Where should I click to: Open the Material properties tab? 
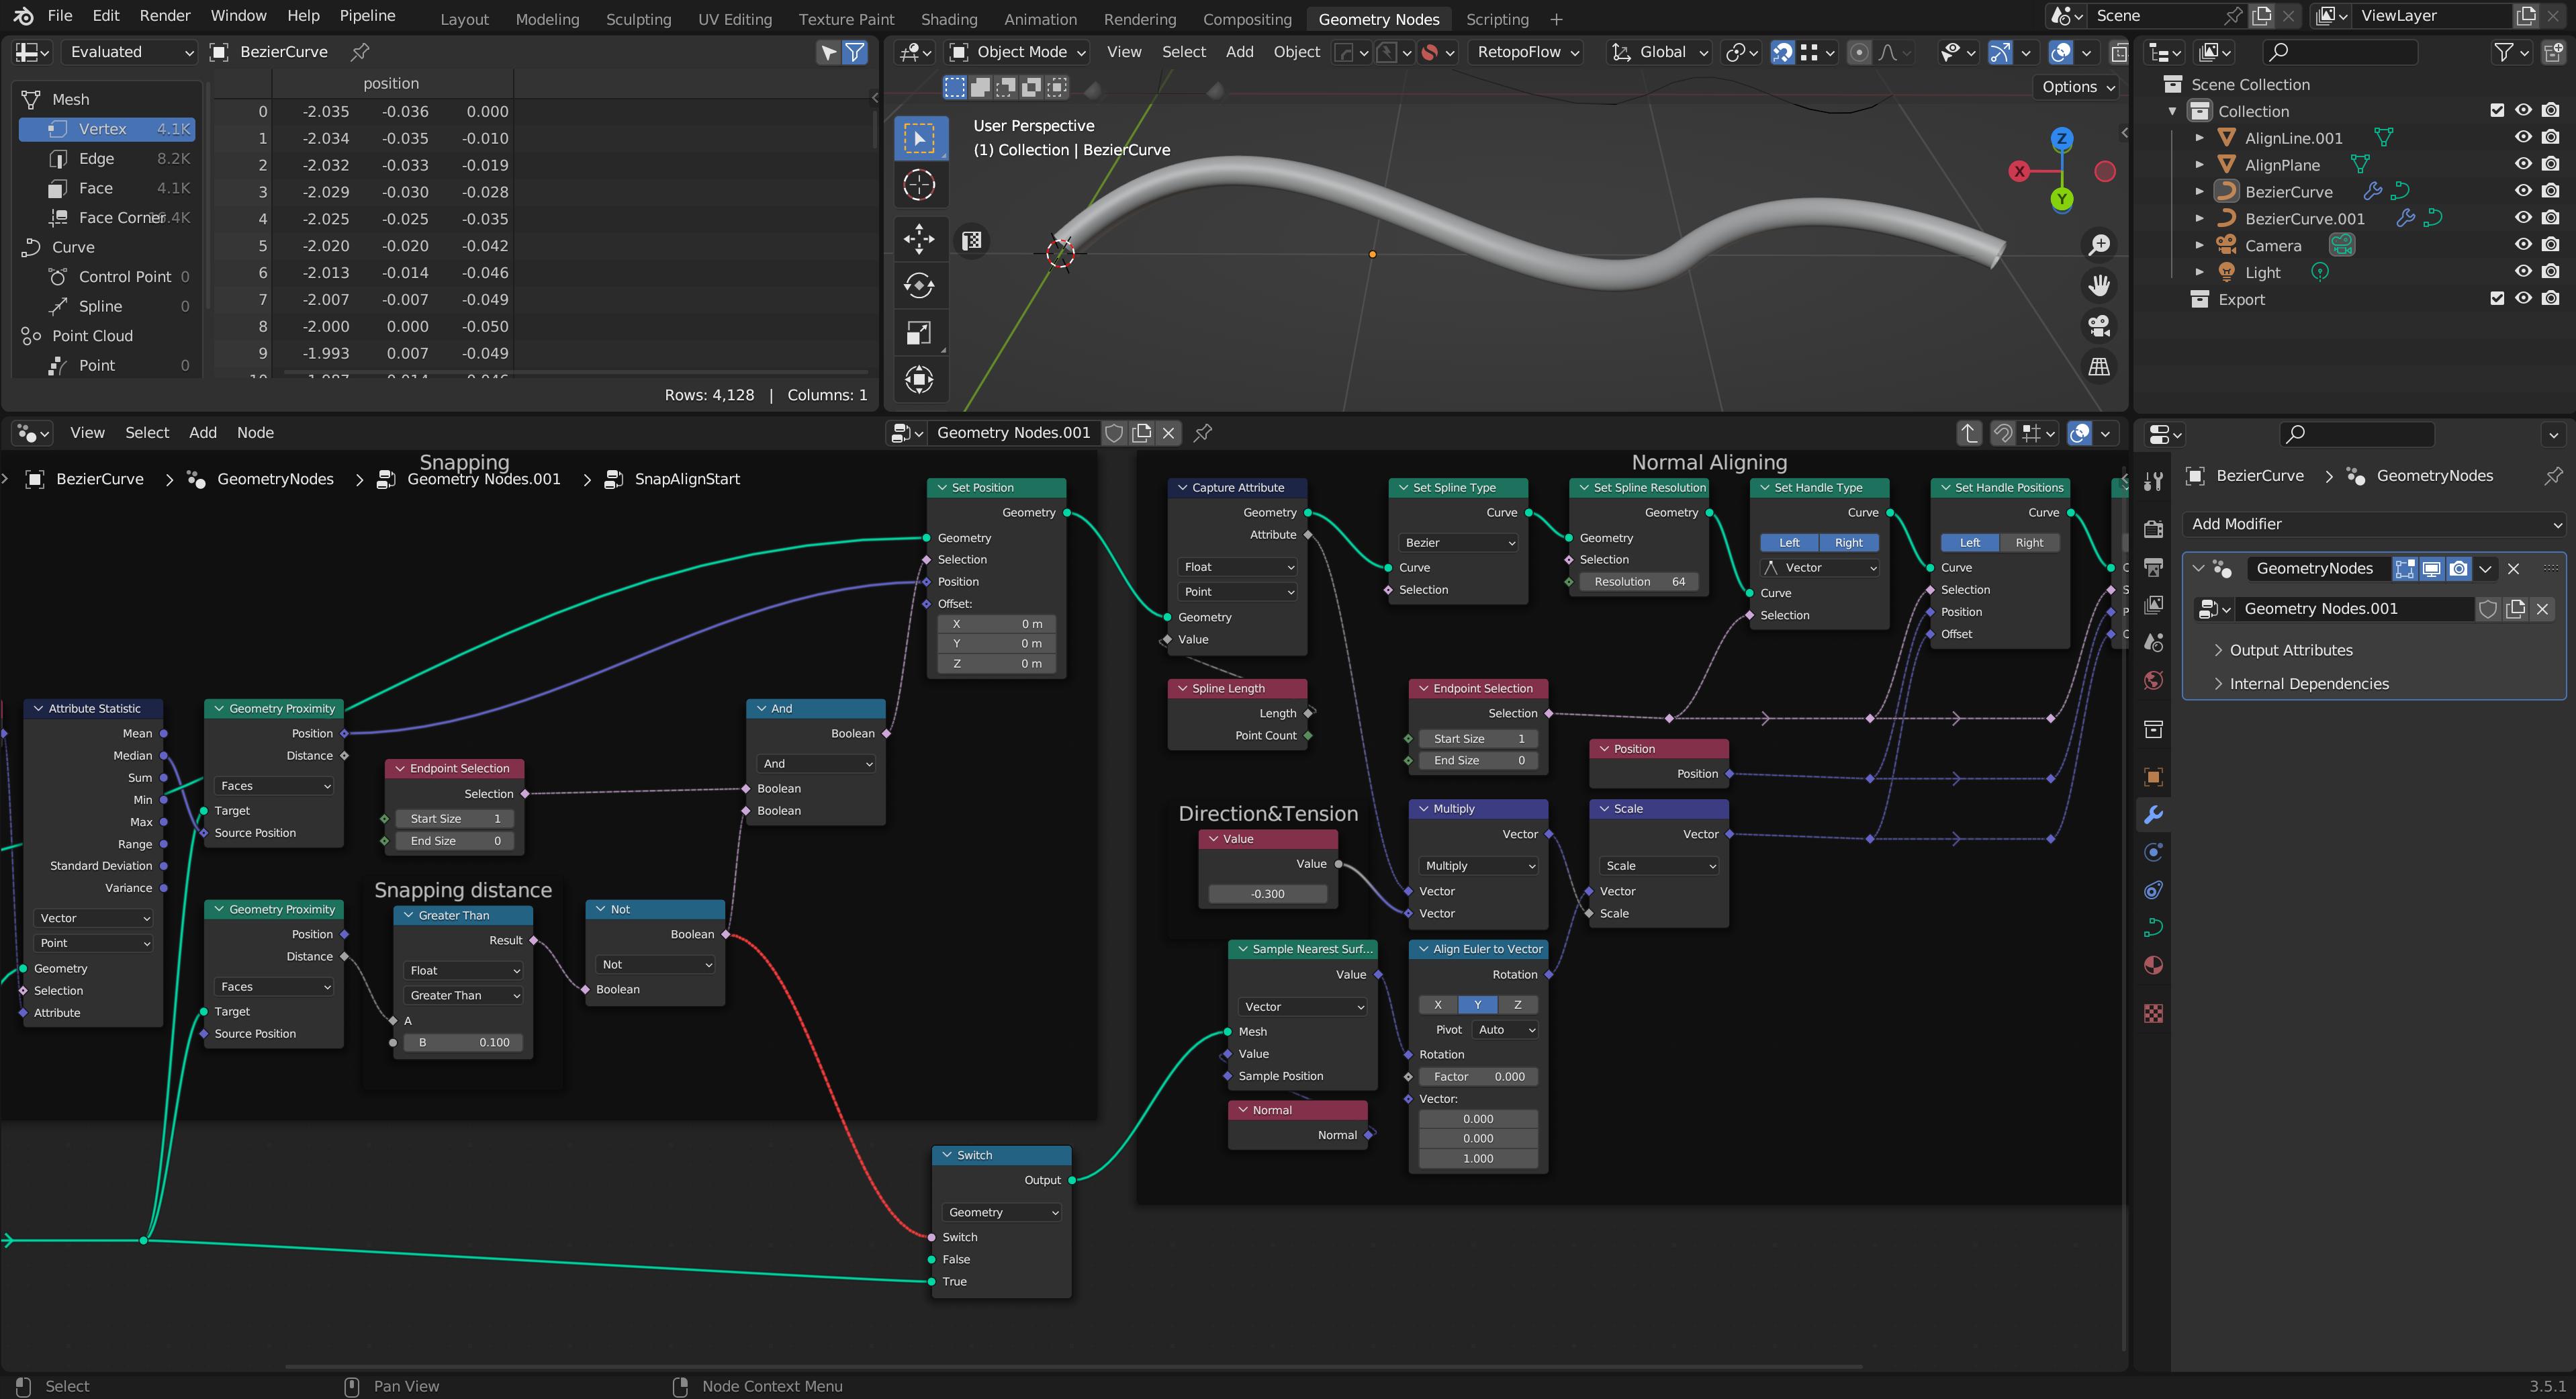2154,965
